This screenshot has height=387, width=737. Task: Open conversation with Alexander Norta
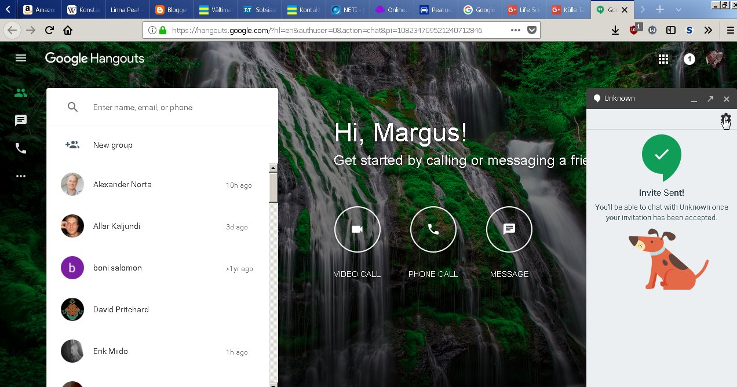tap(158, 184)
